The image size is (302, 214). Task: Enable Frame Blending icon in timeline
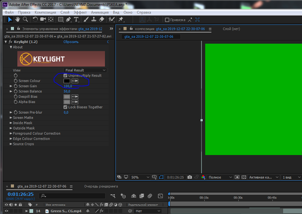[142, 196]
